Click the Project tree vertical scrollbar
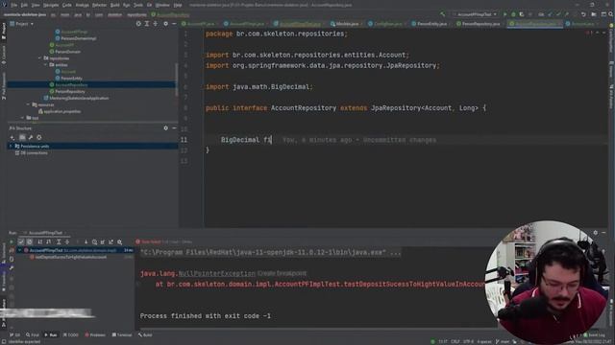Viewport: 615px width, 345px height. [x=177, y=79]
